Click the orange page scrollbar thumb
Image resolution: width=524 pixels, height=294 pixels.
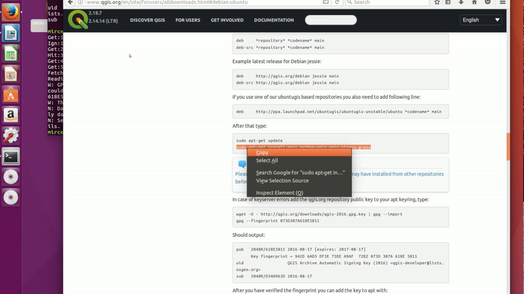tap(508, 147)
